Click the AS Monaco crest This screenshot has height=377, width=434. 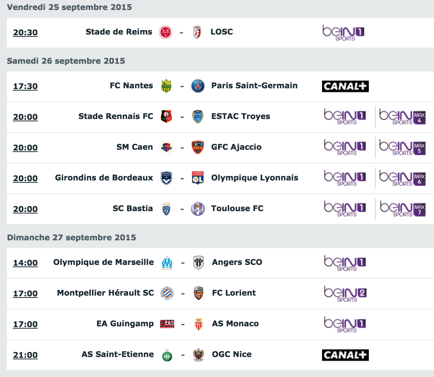tap(199, 324)
